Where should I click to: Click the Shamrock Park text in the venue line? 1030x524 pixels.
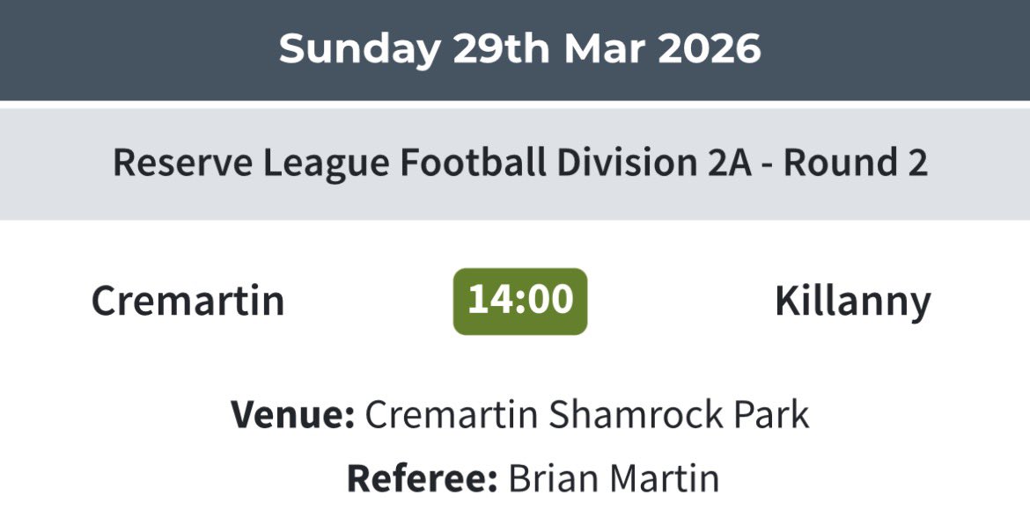[x=677, y=414]
